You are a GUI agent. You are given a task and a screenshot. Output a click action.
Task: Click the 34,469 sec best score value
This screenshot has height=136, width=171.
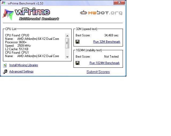pos(111,35)
